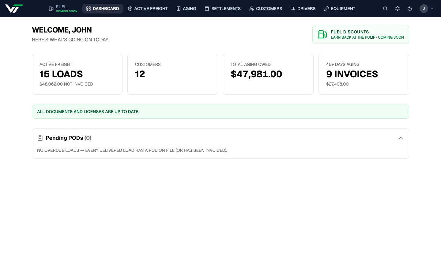Click the $48,062.00 Not Invoiced text

click(x=66, y=84)
